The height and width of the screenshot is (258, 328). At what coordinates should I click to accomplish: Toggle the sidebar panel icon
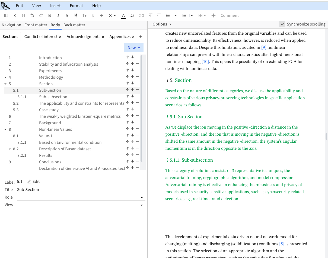click(6, 15)
